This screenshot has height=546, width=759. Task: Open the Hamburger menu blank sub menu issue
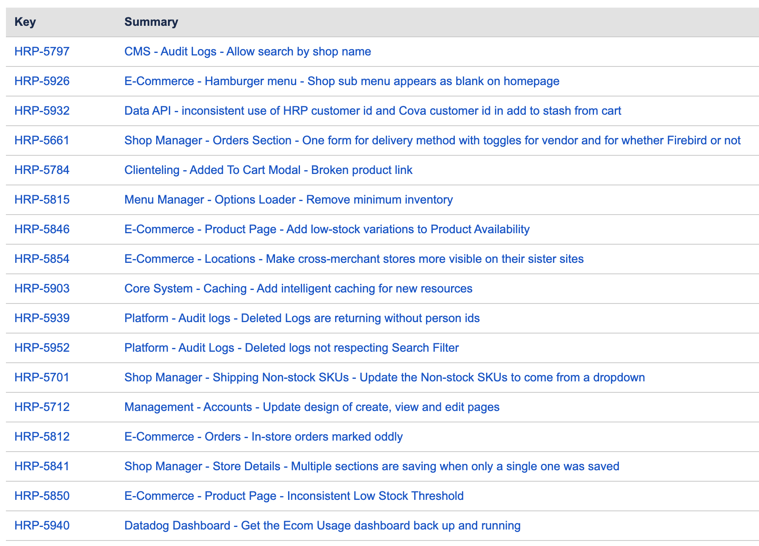(x=341, y=81)
